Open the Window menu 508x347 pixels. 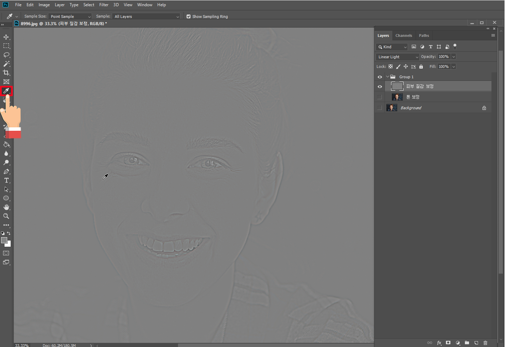pos(145,5)
